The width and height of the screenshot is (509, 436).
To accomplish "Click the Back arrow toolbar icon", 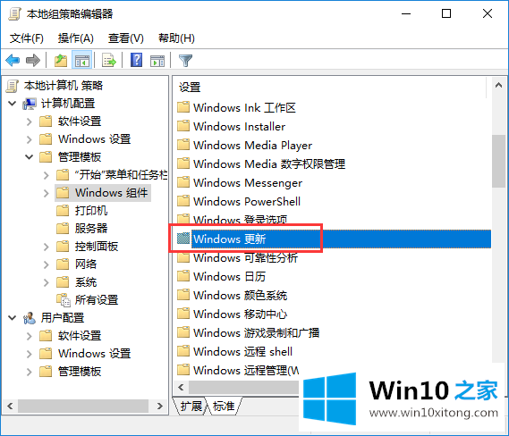I will click(x=13, y=60).
